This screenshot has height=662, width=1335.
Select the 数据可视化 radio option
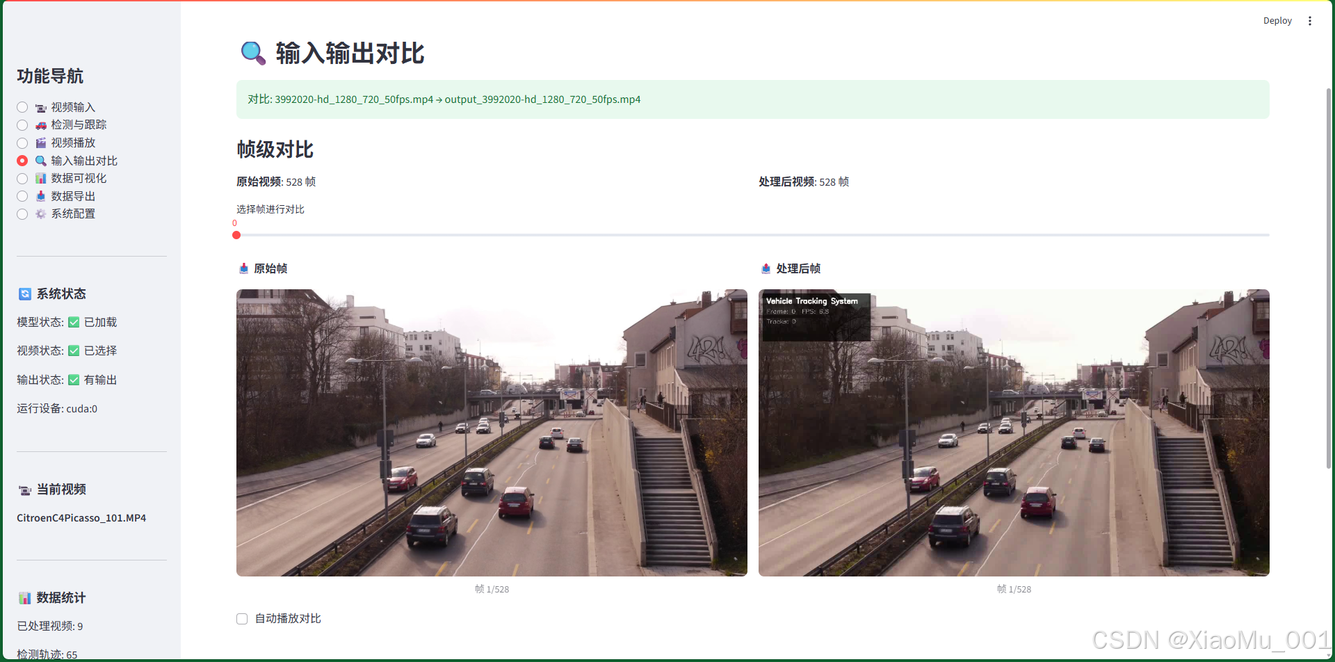[x=22, y=179]
